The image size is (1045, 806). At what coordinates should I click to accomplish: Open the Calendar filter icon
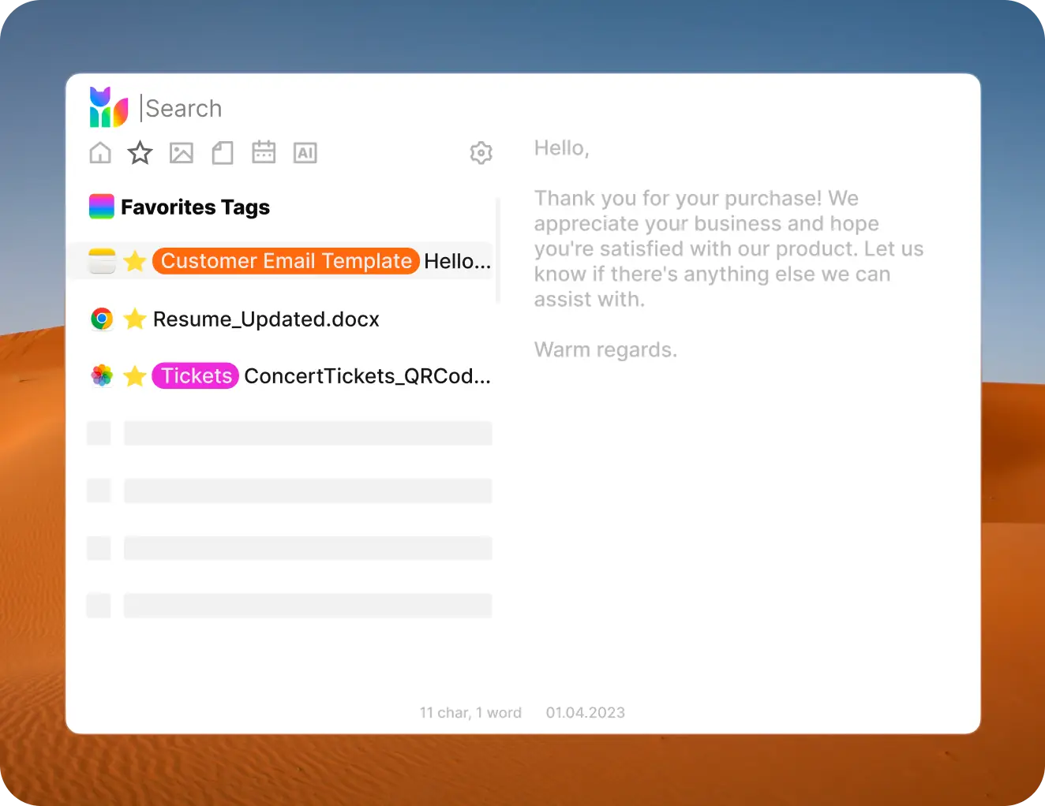coord(264,152)
